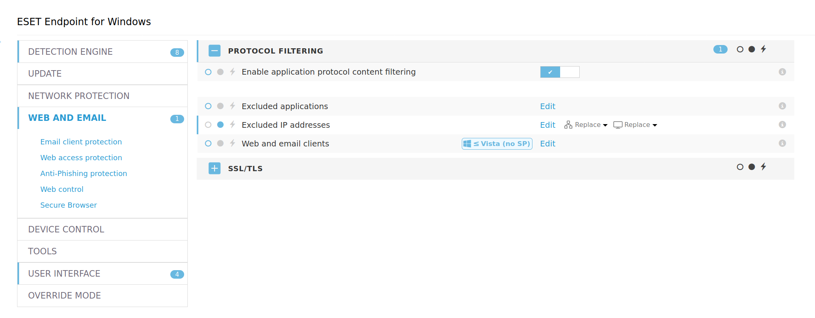
Task: Select empty circle radio for Excluded applications
Action: pyautogui.click(x=208, y=106)
